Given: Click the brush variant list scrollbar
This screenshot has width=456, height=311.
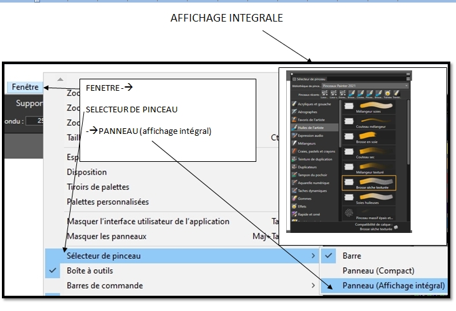Looking at the screenshot, I should (408, 132).
